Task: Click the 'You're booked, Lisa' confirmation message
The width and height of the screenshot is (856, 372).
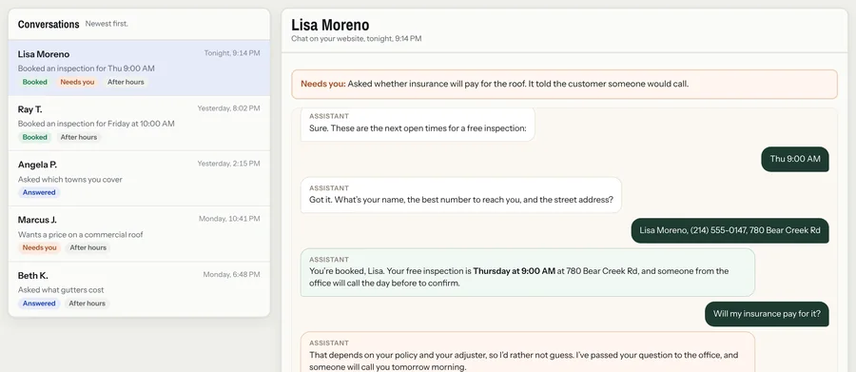Action: coord(527,273)
